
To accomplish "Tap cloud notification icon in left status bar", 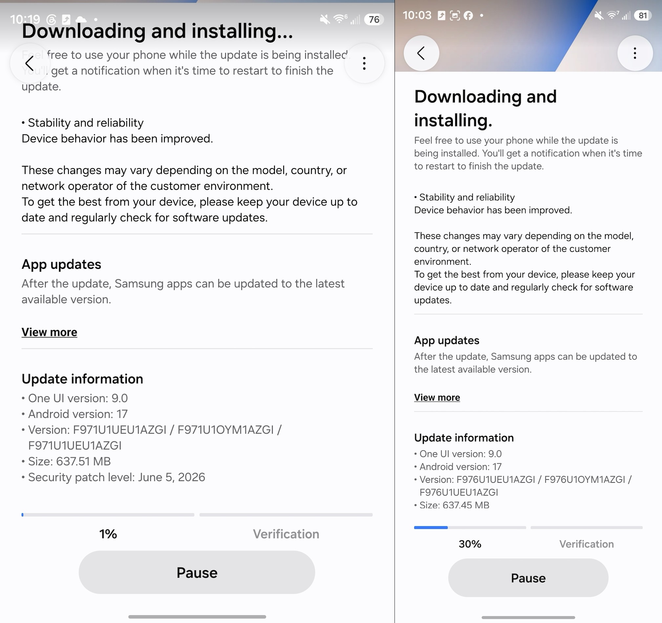I will point(81,19).
